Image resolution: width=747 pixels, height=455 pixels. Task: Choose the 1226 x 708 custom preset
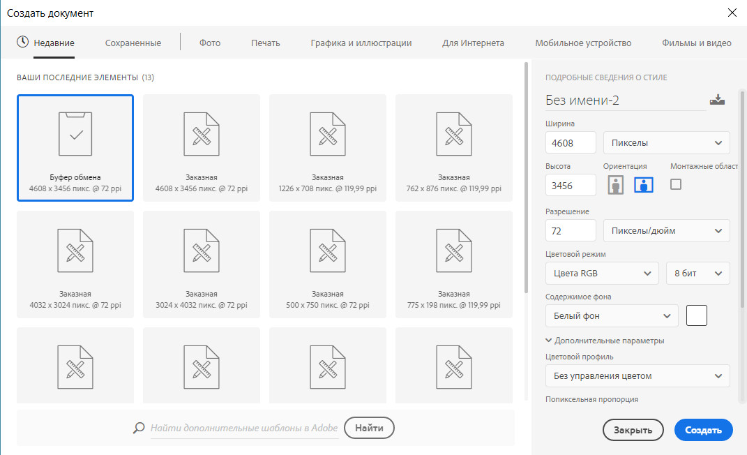pos(327,147)
